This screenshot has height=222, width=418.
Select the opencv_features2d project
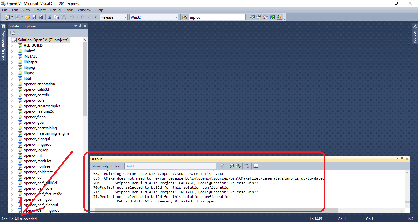click(x=39, y=111)
